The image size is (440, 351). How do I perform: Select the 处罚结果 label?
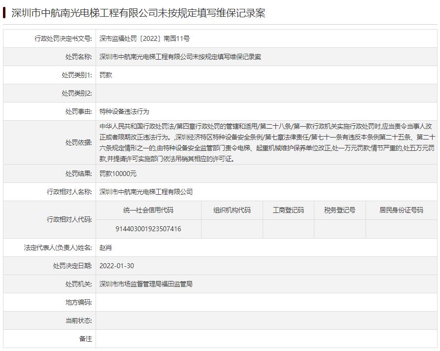78,174
